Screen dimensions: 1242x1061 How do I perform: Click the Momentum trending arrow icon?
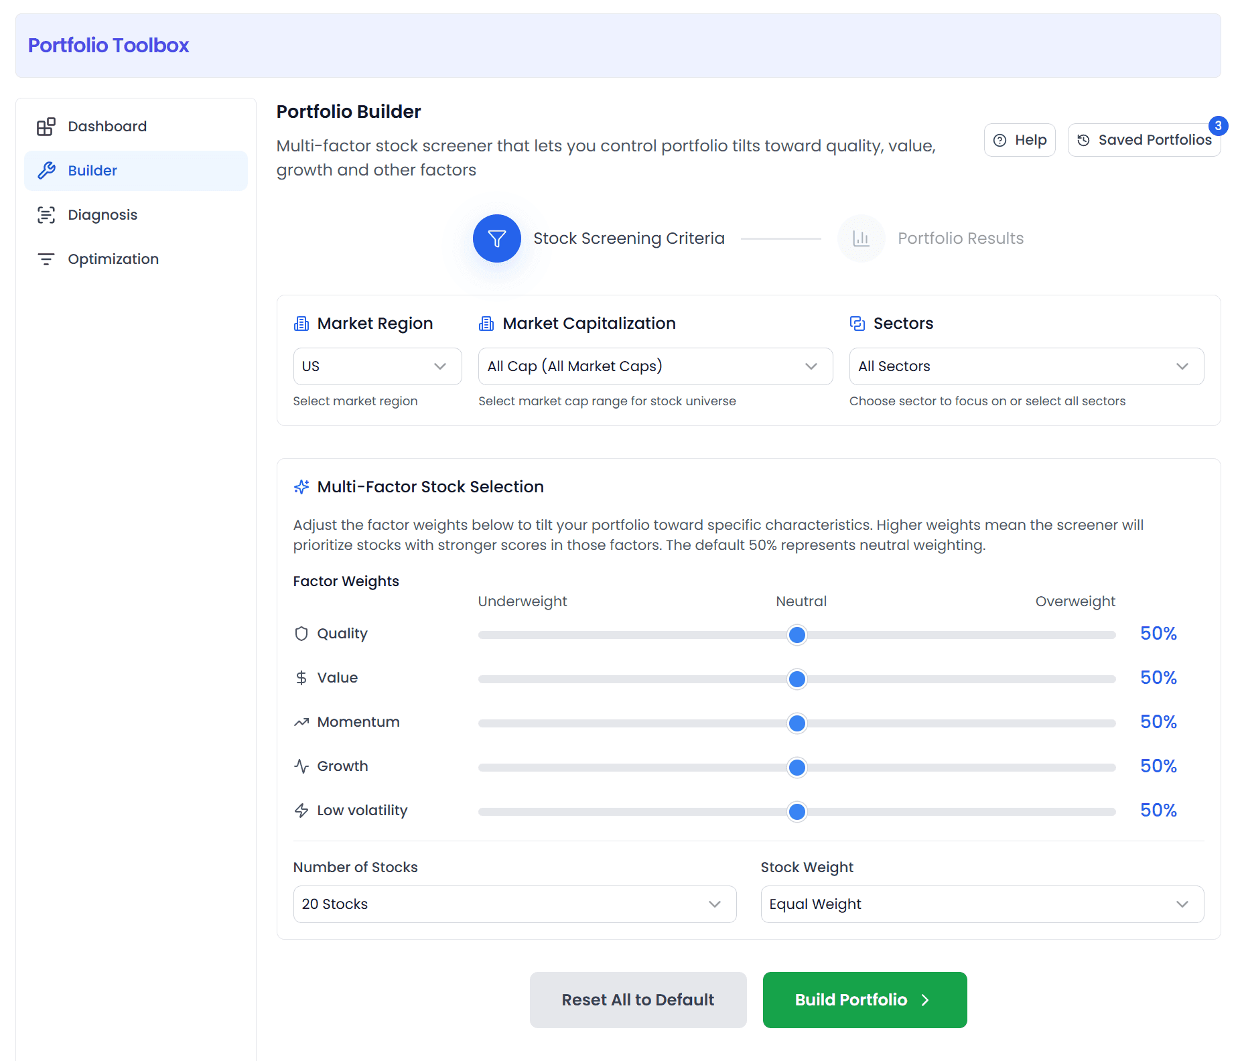coord(301,722)
